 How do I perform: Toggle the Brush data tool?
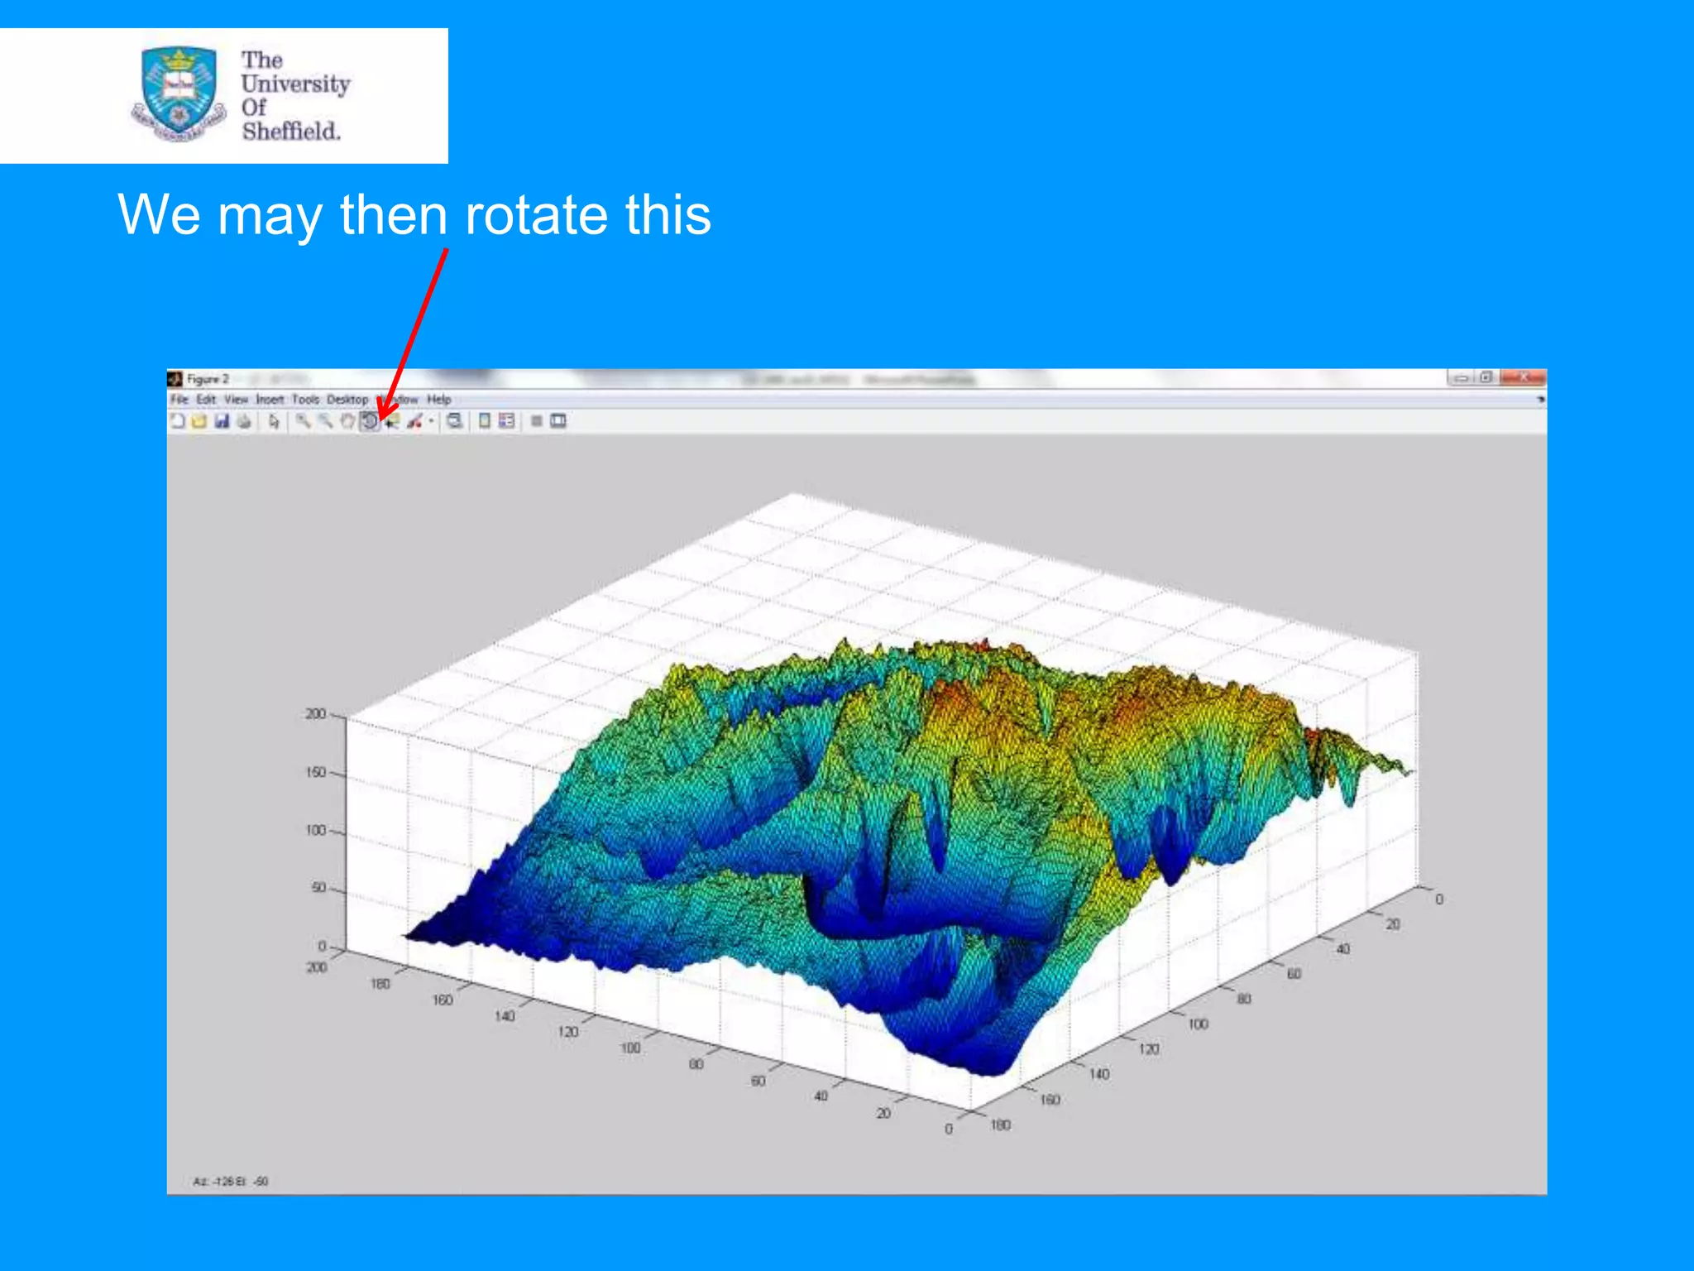[x=414, y=421]
